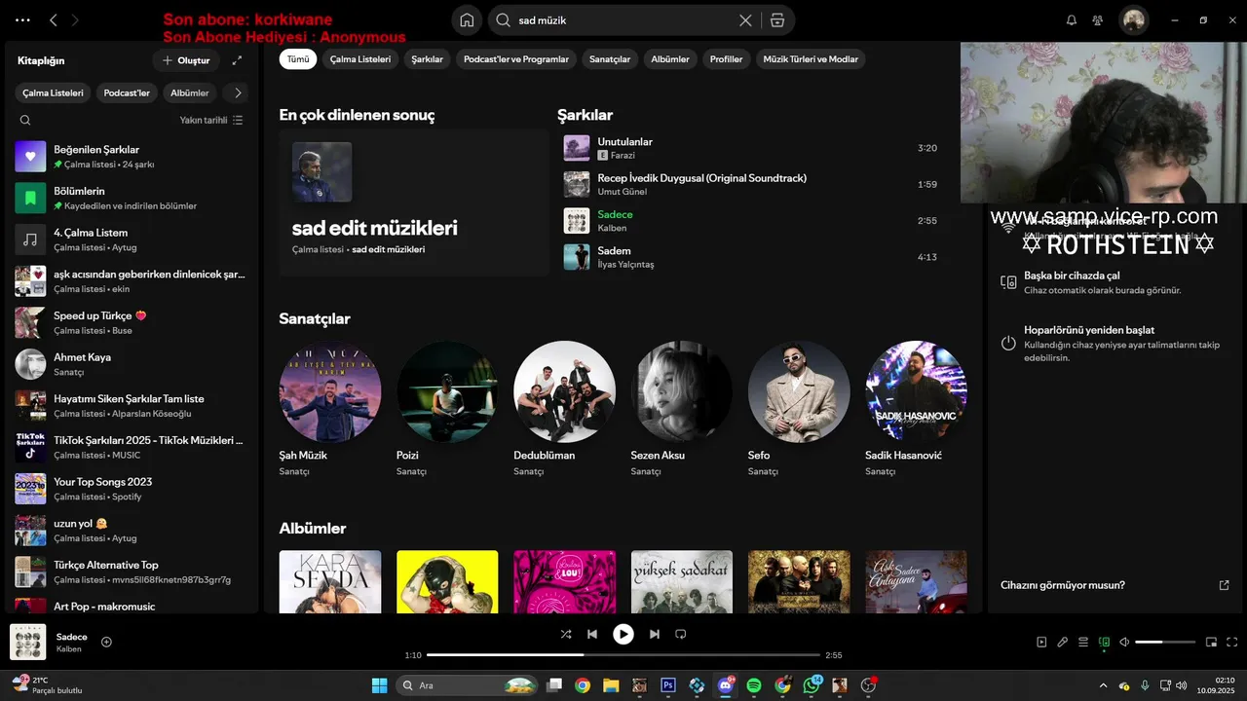Filter library by Podcast'ler chip

(127, 93)
